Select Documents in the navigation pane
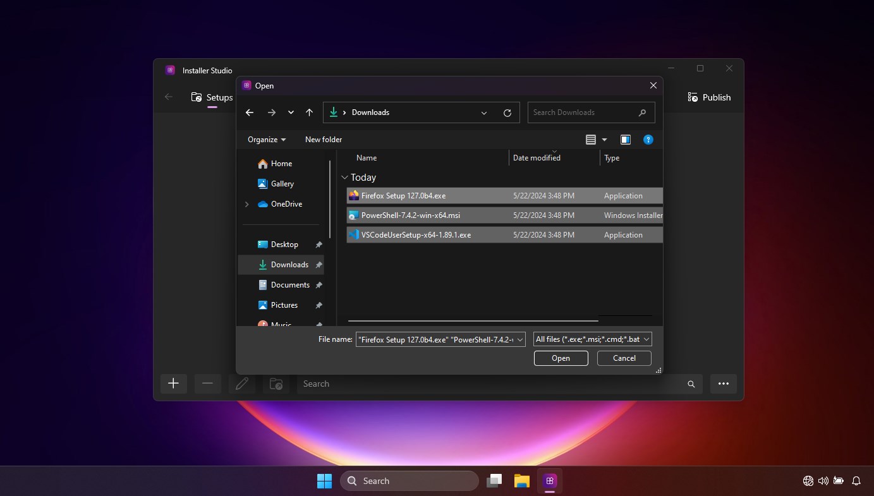 289,285
